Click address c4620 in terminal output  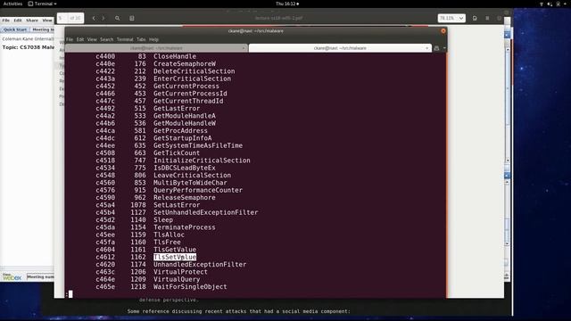point(105,264)
